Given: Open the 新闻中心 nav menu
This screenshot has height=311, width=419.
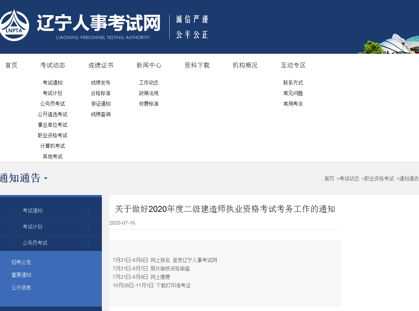Looking at the screenshot, I should click(x=149, y=65).
